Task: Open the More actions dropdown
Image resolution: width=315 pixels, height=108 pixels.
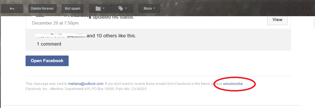Action: click(x=149, y=9)
